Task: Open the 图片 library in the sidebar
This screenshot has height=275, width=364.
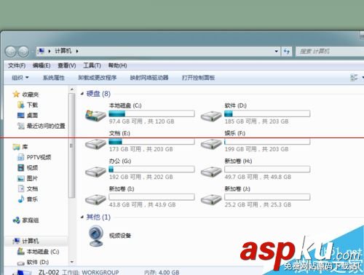Action: click(28, 178)
